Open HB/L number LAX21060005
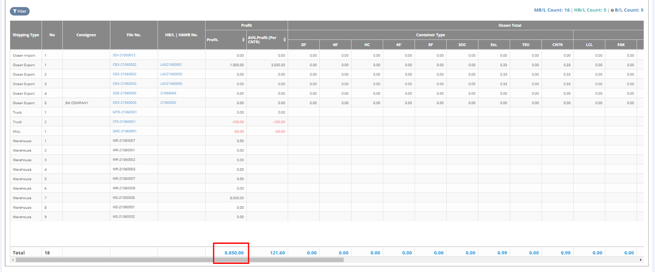 [171, 84]
